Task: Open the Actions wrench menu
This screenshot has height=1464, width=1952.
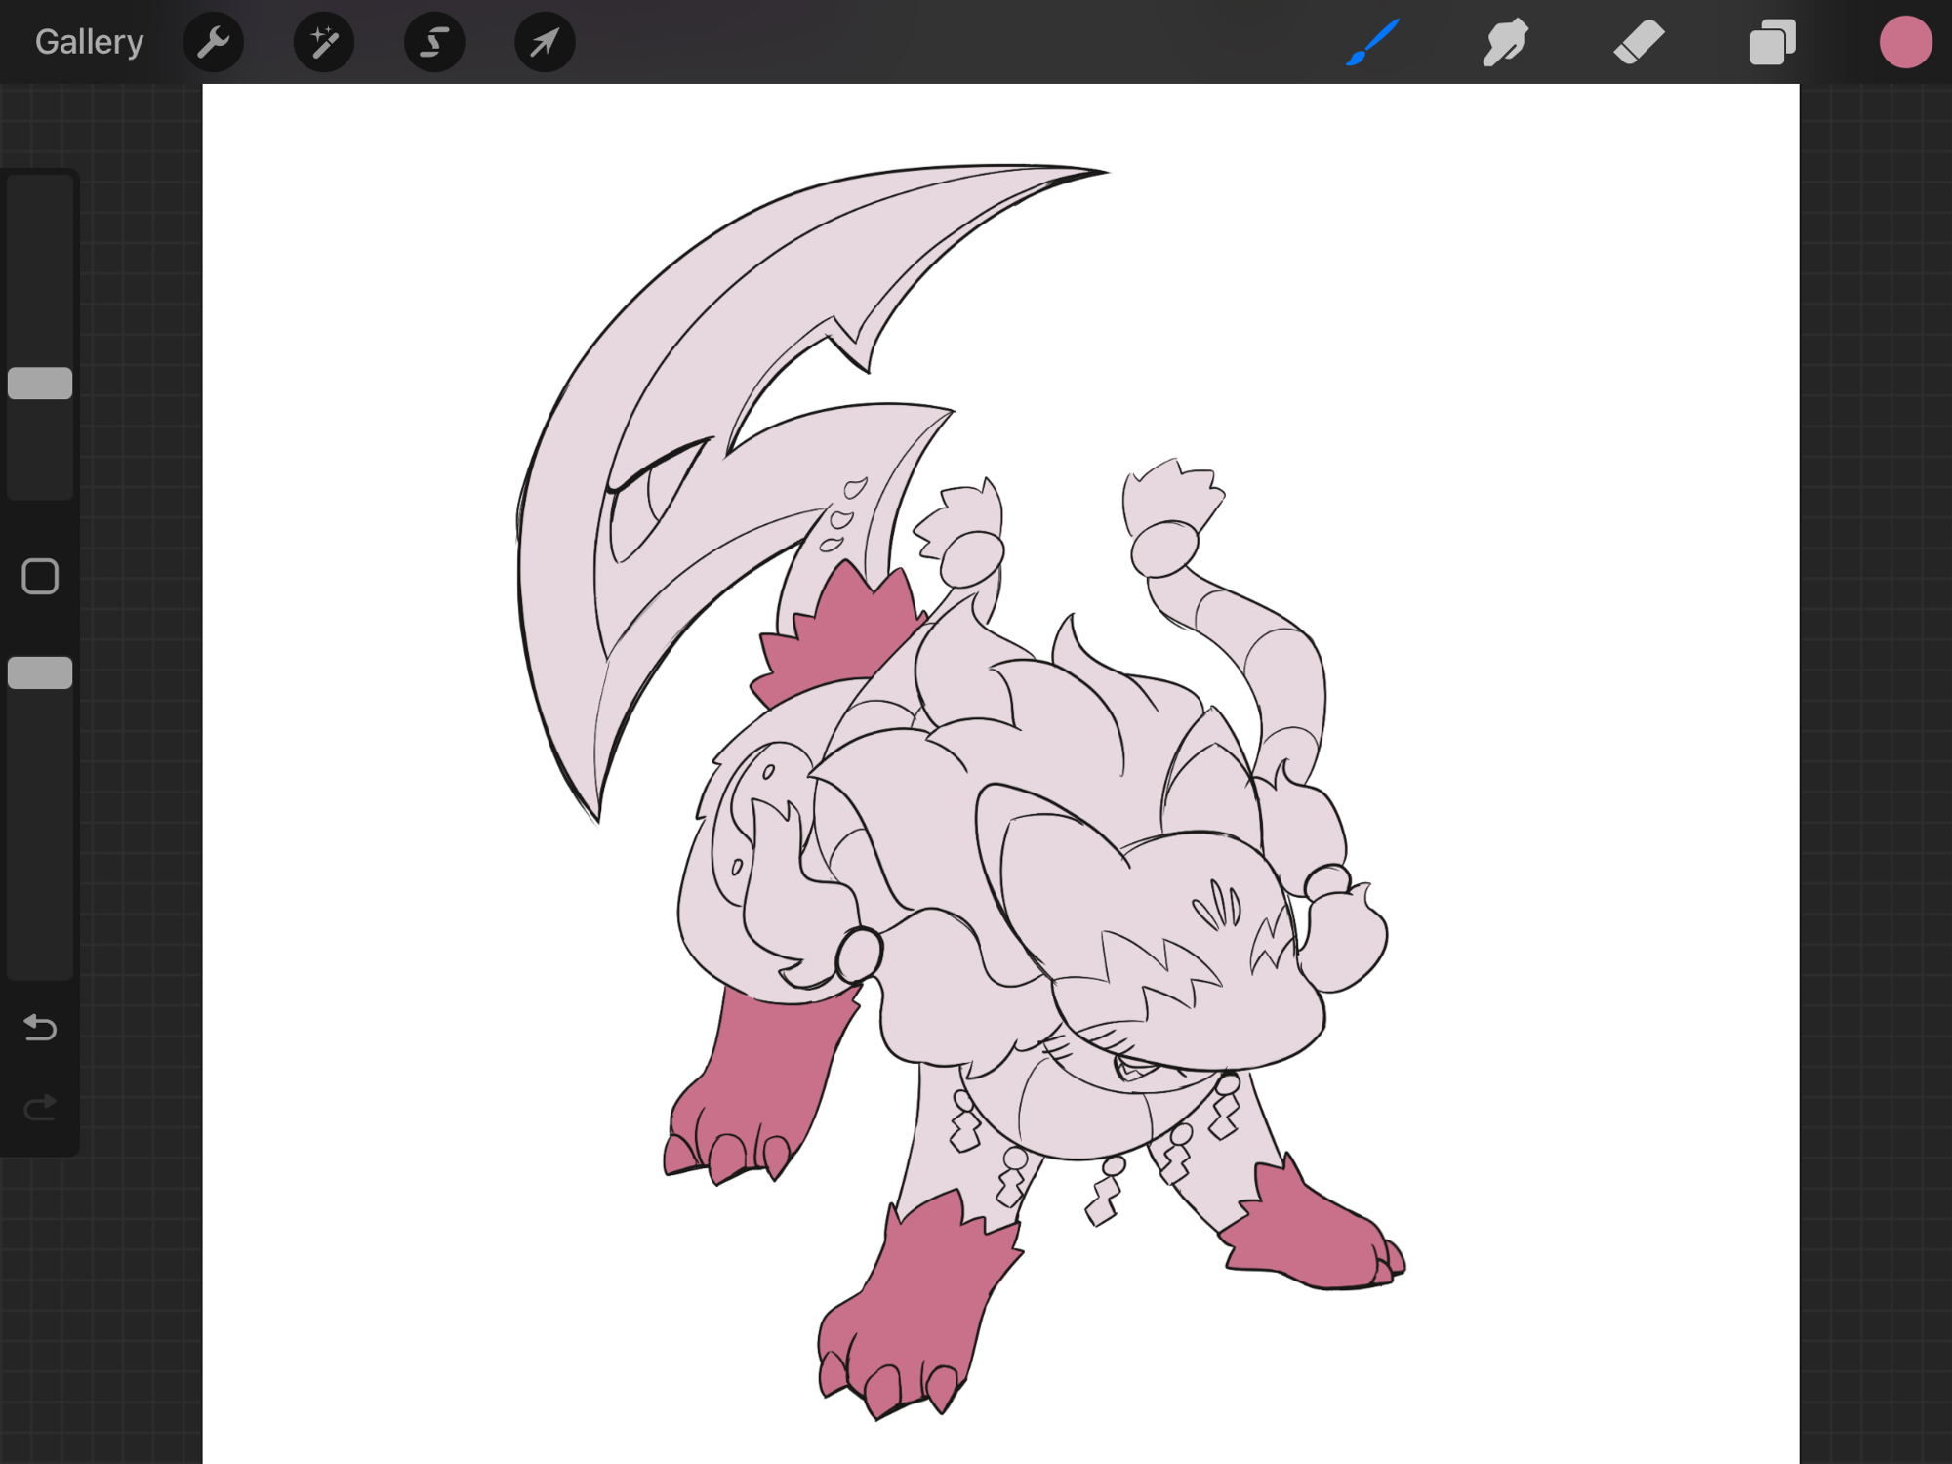Action: 213,42
